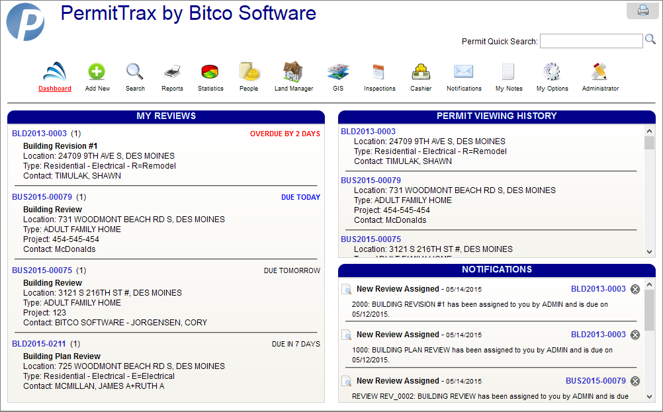This screenshot has width=663, height=412.
Task: Open the People hard hat icon
Action: pyautogui.click(x=249, y=71)
